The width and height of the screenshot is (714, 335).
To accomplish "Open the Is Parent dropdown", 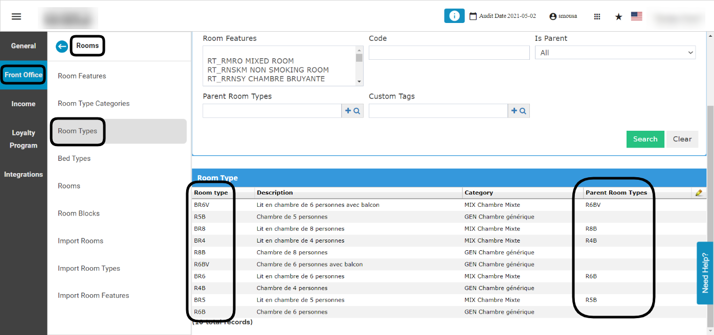I will click(x=615, y=53).
